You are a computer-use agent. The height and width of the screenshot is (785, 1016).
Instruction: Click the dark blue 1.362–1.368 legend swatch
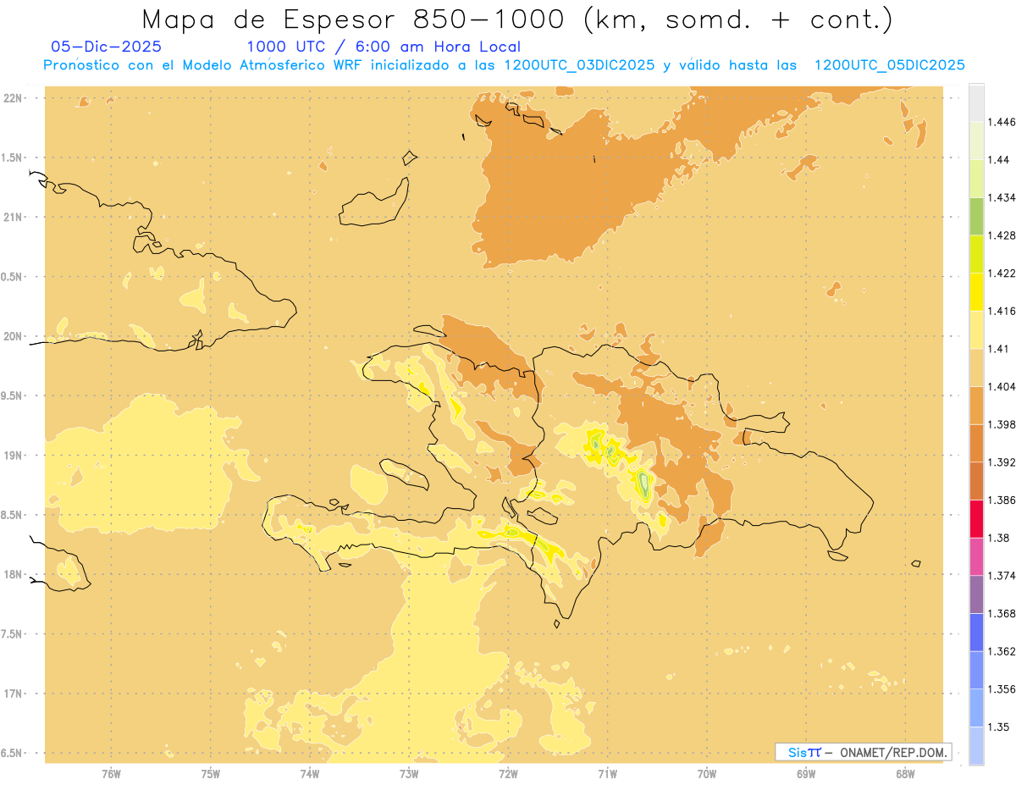(x=976, y=633)
